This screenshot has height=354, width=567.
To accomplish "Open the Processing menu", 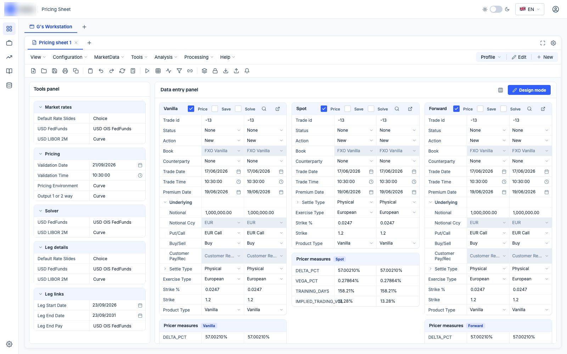I will (x=199, y=57).
